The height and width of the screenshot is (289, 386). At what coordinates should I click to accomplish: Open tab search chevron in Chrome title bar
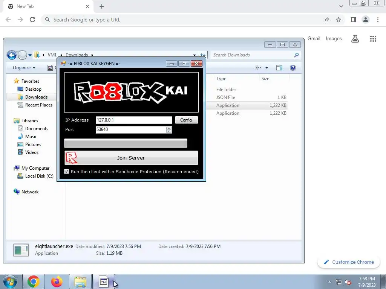pos(341,6)
